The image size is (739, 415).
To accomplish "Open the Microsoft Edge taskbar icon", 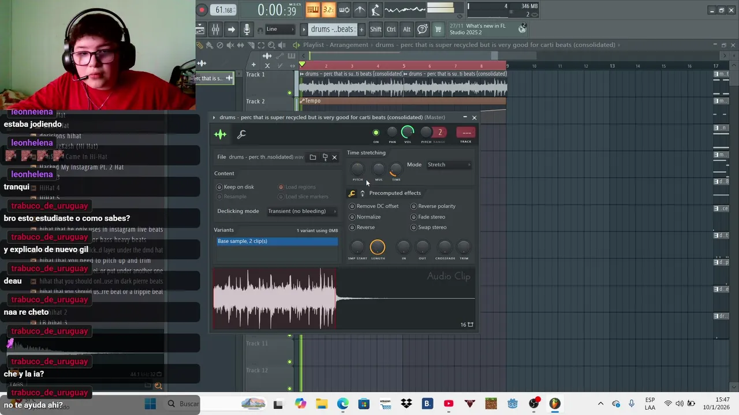I will (x=343, y=404).
